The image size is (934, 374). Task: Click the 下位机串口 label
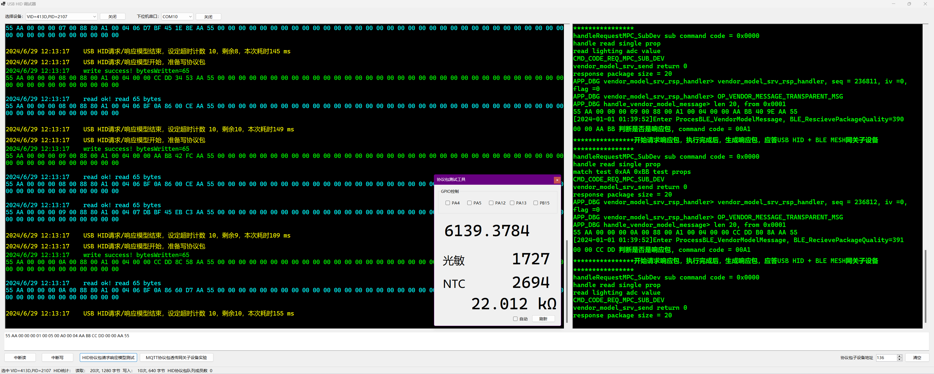148,17
